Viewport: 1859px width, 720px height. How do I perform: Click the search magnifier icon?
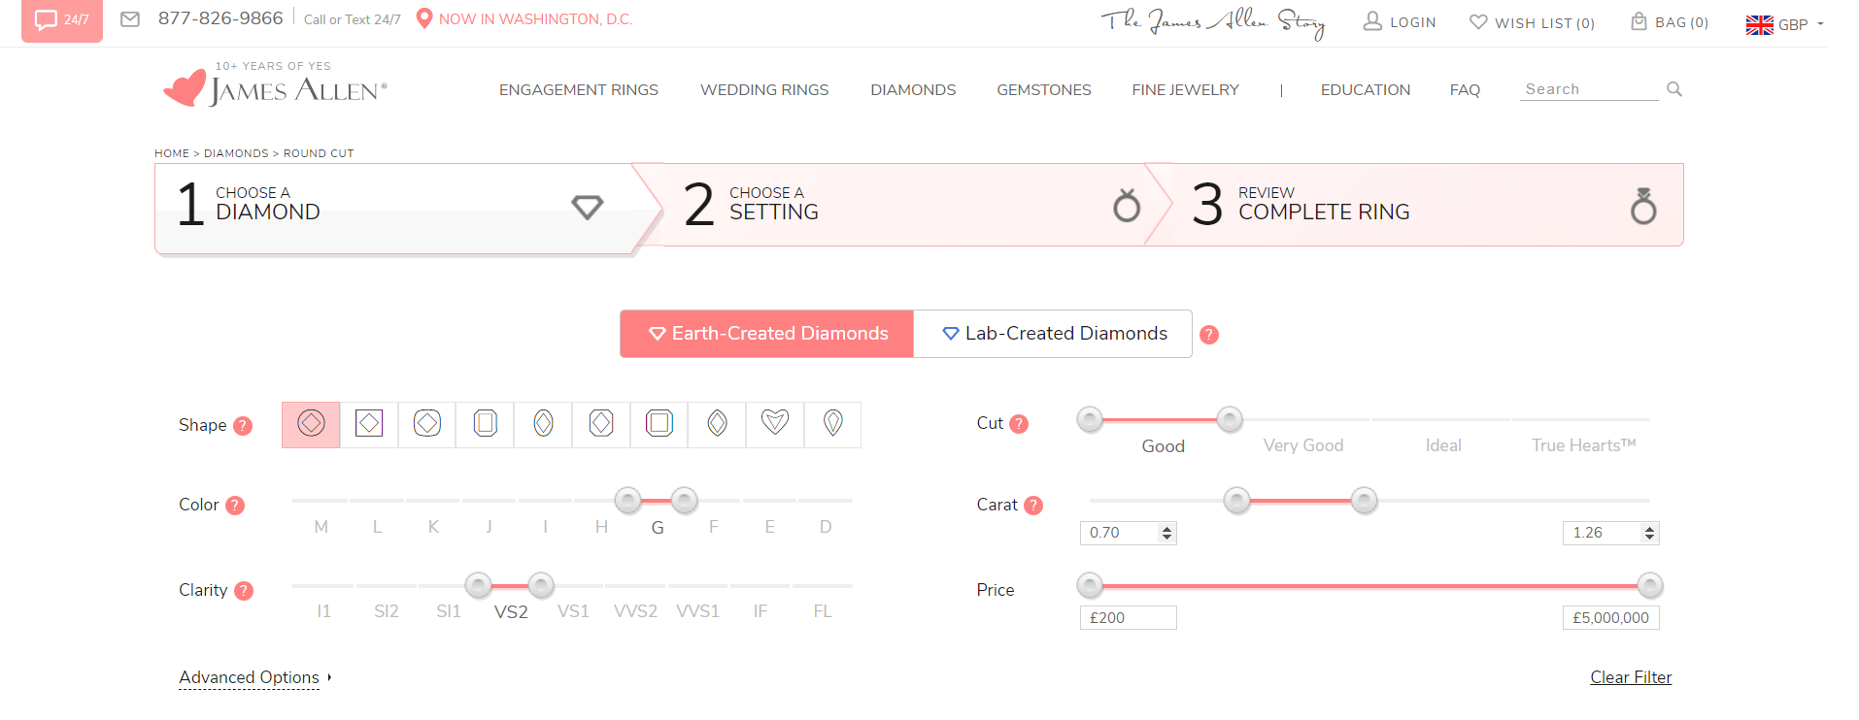click(x=1674, y=89)
